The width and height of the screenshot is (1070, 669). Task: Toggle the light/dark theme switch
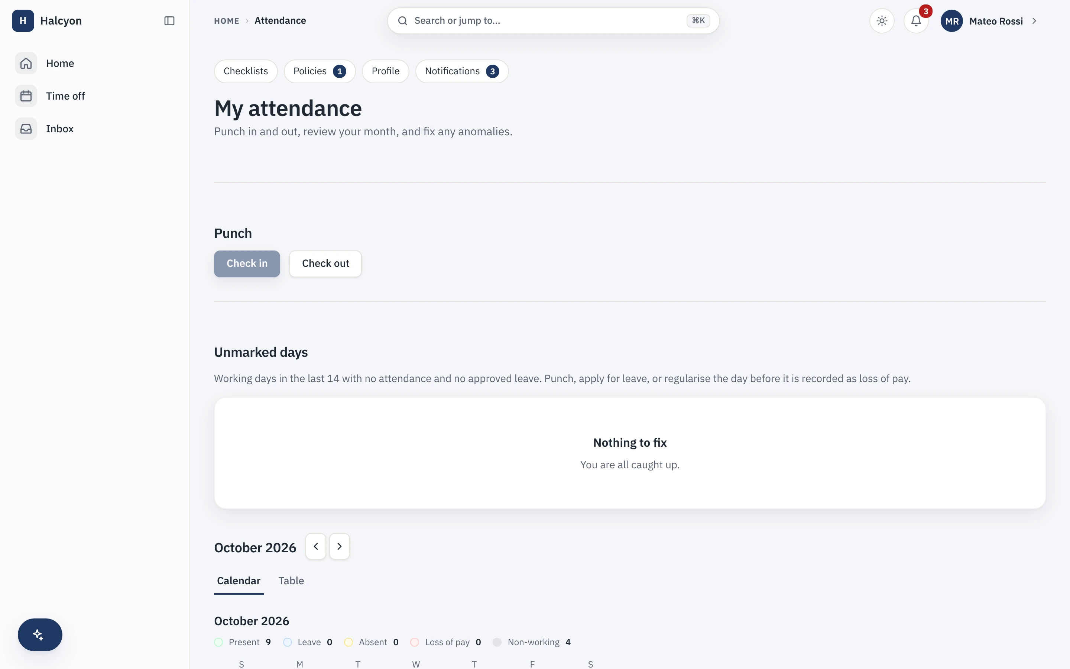tap(882, 21)
